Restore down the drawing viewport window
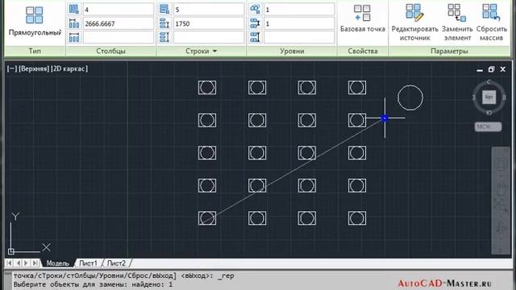 (491, 69)
